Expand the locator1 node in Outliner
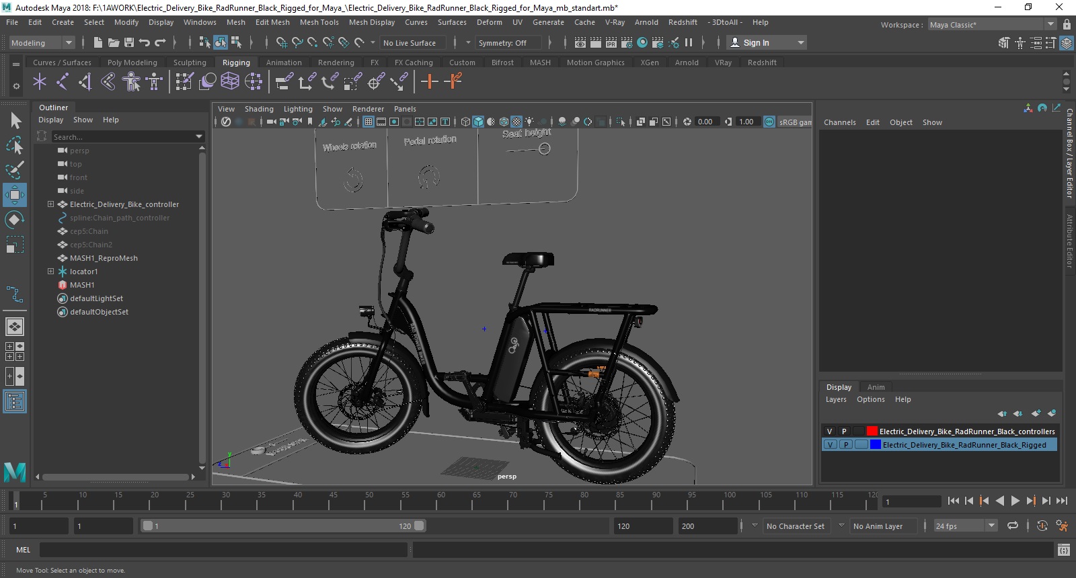 click(50, 272)
